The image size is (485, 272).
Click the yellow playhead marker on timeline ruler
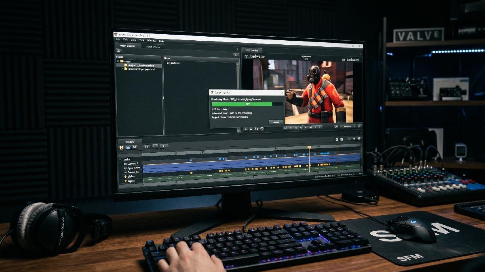(309, 147)
